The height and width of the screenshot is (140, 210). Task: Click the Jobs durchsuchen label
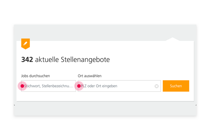35,76
